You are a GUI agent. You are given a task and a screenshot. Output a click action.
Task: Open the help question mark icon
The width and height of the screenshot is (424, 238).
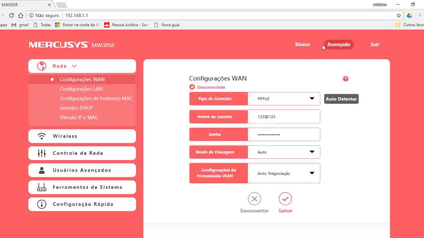pos(345,79)
